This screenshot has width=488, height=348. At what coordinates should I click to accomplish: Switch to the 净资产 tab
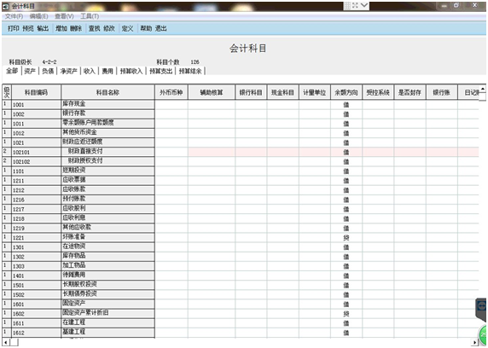coord(69,71)
